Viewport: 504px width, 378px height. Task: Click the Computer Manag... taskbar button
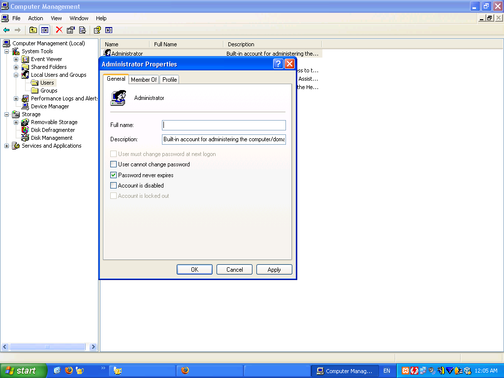tap(345, 371)
